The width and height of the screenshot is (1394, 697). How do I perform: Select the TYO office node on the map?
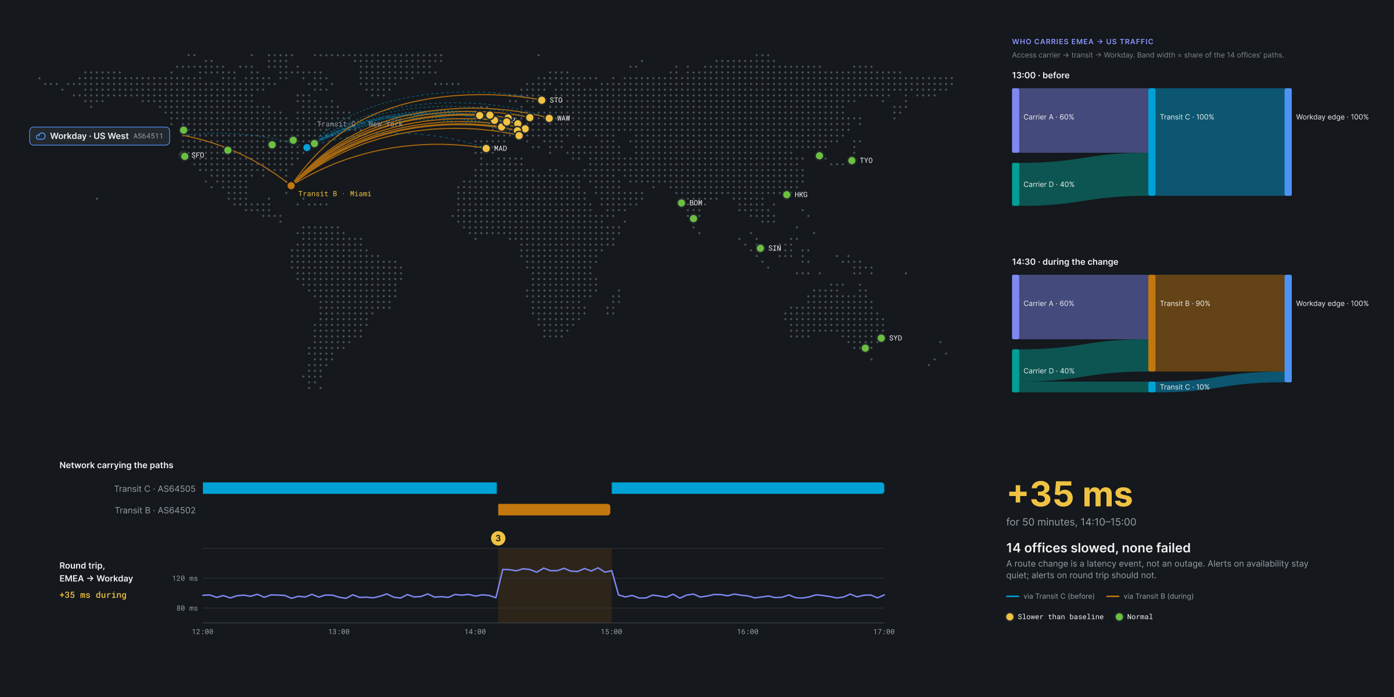pos(852,161)
